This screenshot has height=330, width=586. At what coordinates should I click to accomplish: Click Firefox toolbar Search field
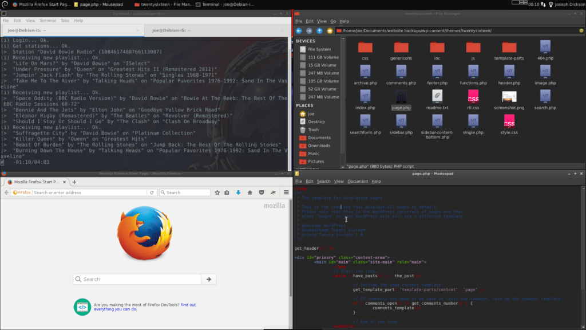185,192
